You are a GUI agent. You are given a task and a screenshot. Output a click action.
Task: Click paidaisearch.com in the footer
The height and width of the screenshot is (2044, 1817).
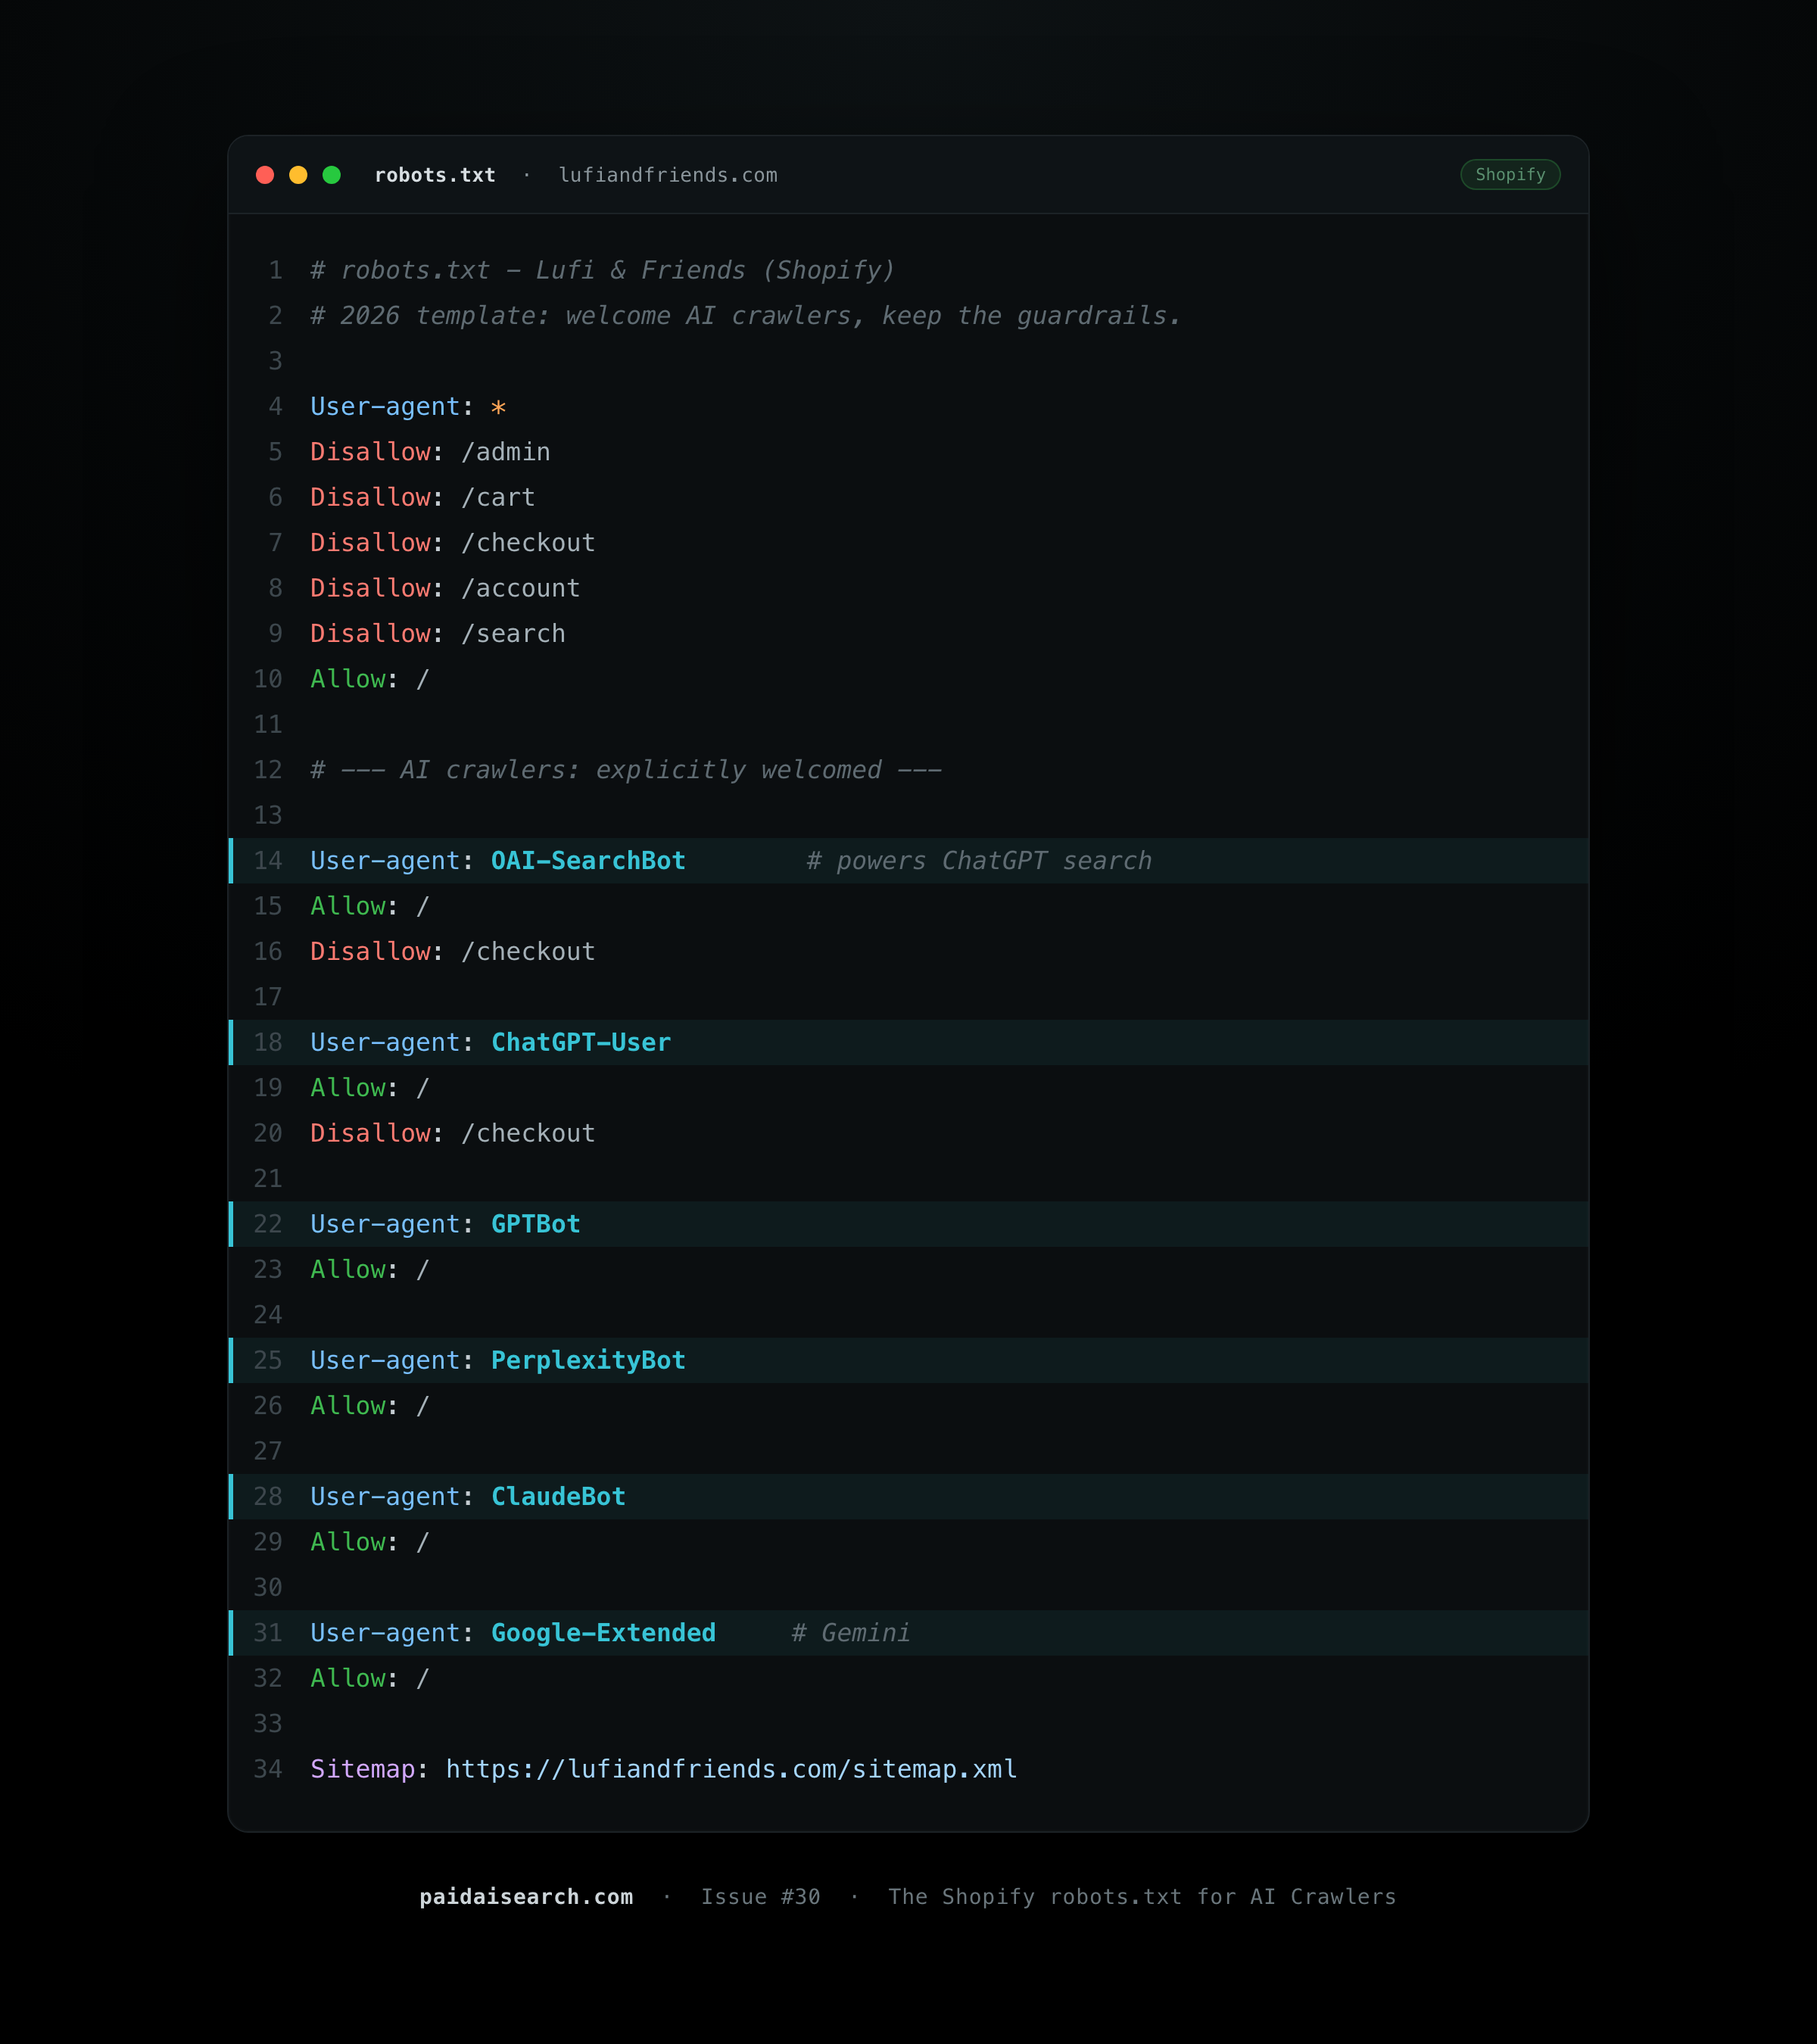tap(526, 1897)
